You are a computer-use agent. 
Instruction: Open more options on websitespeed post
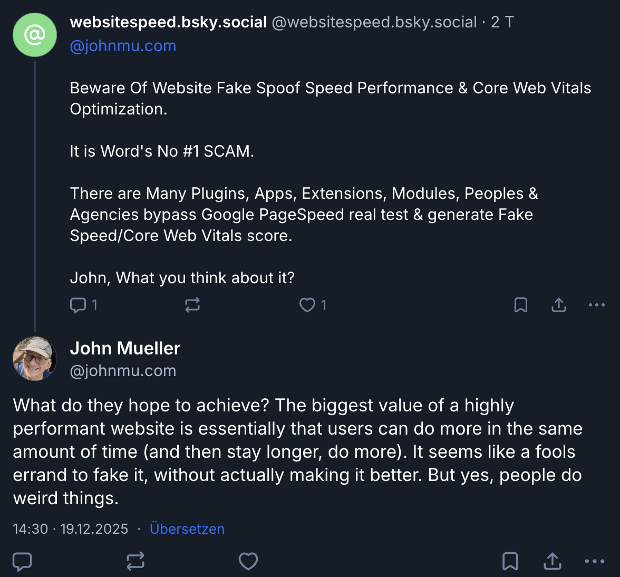click(x=596, y=305)
